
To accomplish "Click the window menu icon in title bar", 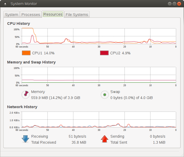I will click(5, 4).
